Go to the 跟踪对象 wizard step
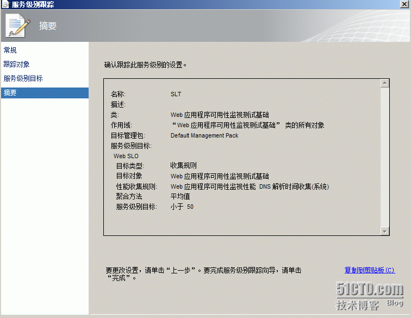This screenshot has width=411, height=318. 16,64
